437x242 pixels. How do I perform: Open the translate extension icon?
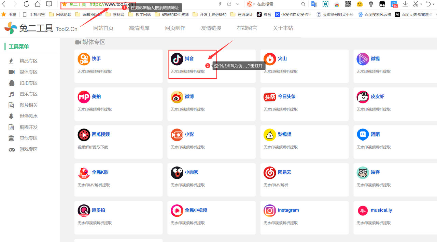pyautogui.click(x=314, y=4)
